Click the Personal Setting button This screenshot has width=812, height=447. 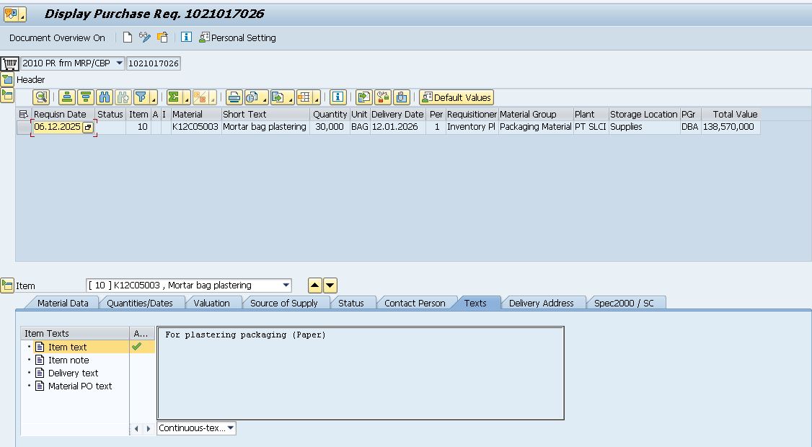point(237,37)
